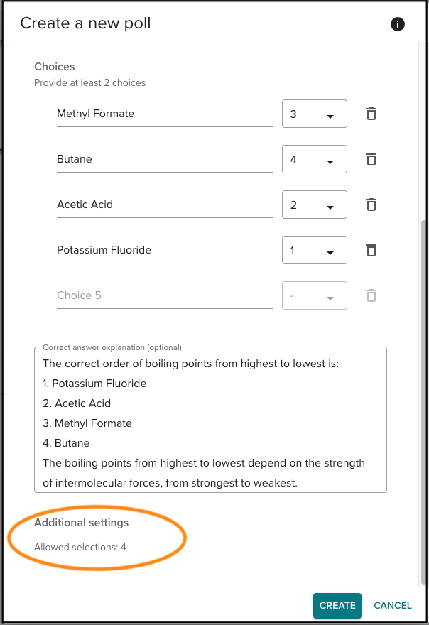This screenshot has width=429, height=625.
Task: Click the CANCEL link
Action: pos(392,605)
